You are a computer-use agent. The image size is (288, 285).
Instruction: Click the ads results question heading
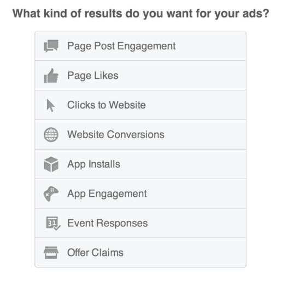point(140,14)
